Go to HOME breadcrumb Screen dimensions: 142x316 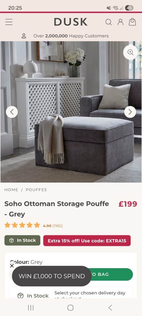pyautogui.click(x=11, y=190)
